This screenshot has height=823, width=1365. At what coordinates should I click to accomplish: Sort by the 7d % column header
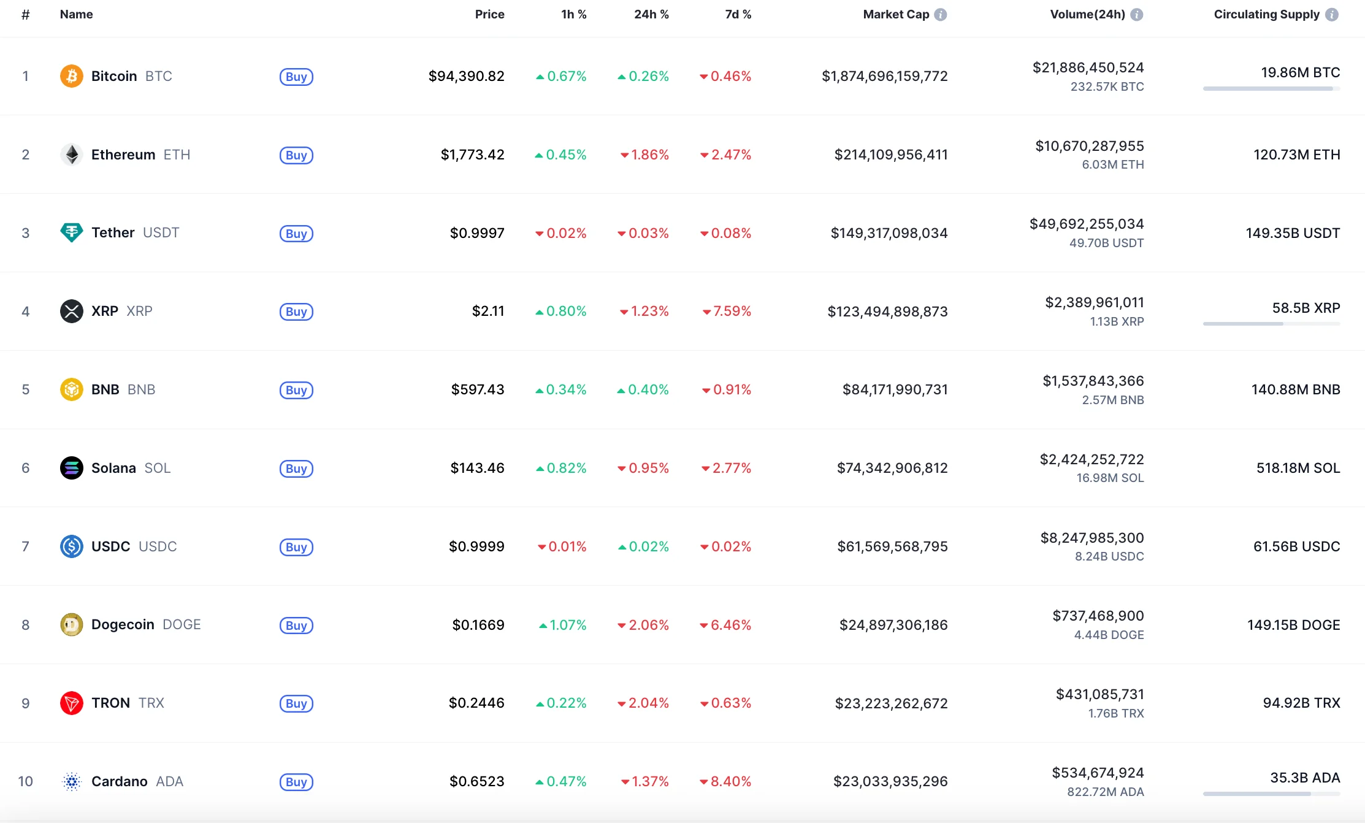[x=738, y=15]
